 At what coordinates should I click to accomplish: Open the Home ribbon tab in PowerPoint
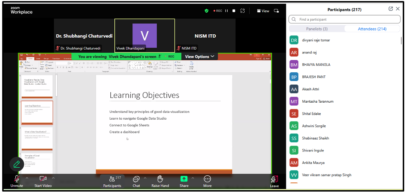click(x=30, y=59)
